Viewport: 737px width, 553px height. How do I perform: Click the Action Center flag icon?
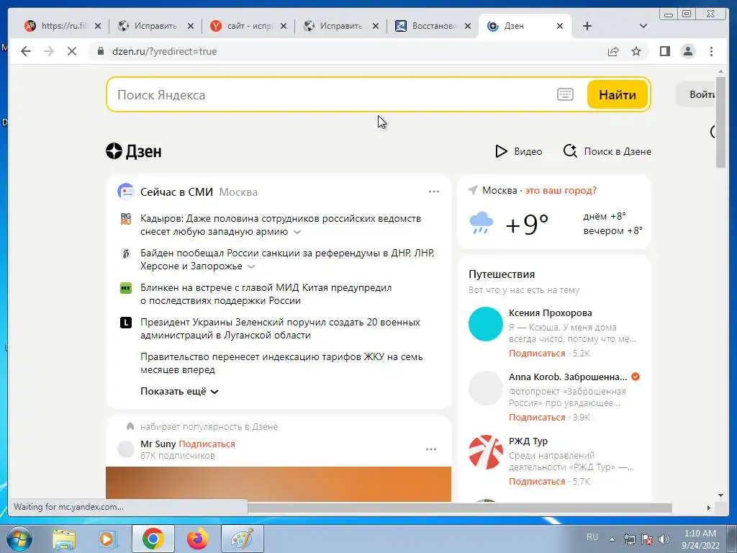point(647,539)
